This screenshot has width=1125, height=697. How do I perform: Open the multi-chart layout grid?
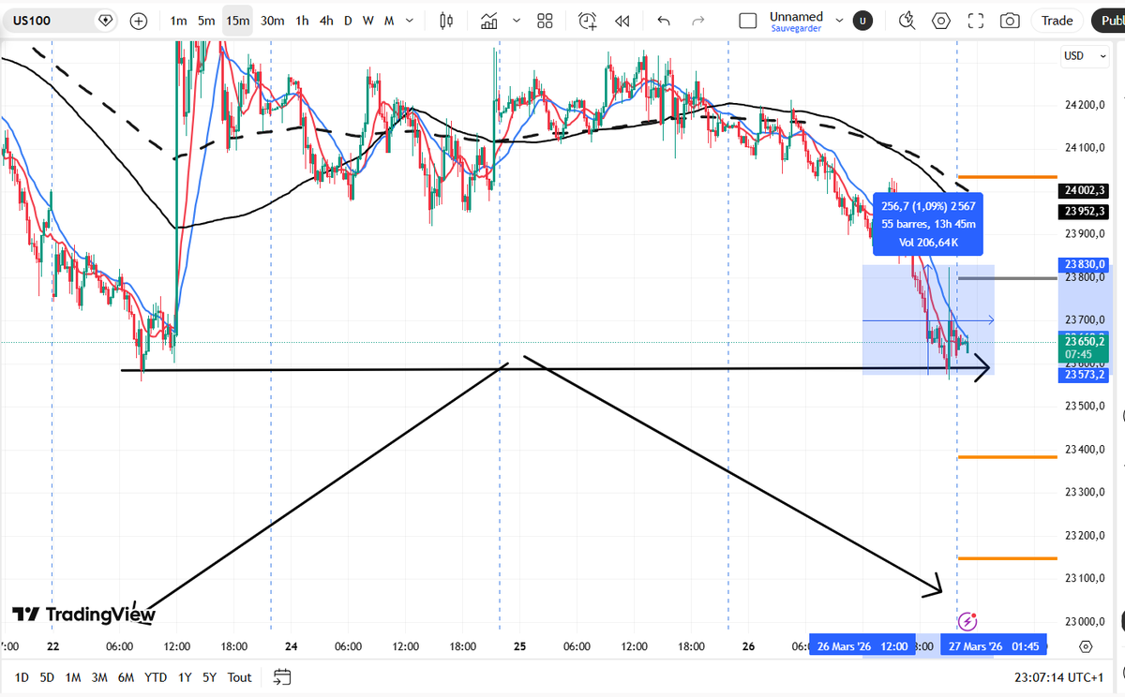(545, 20)
